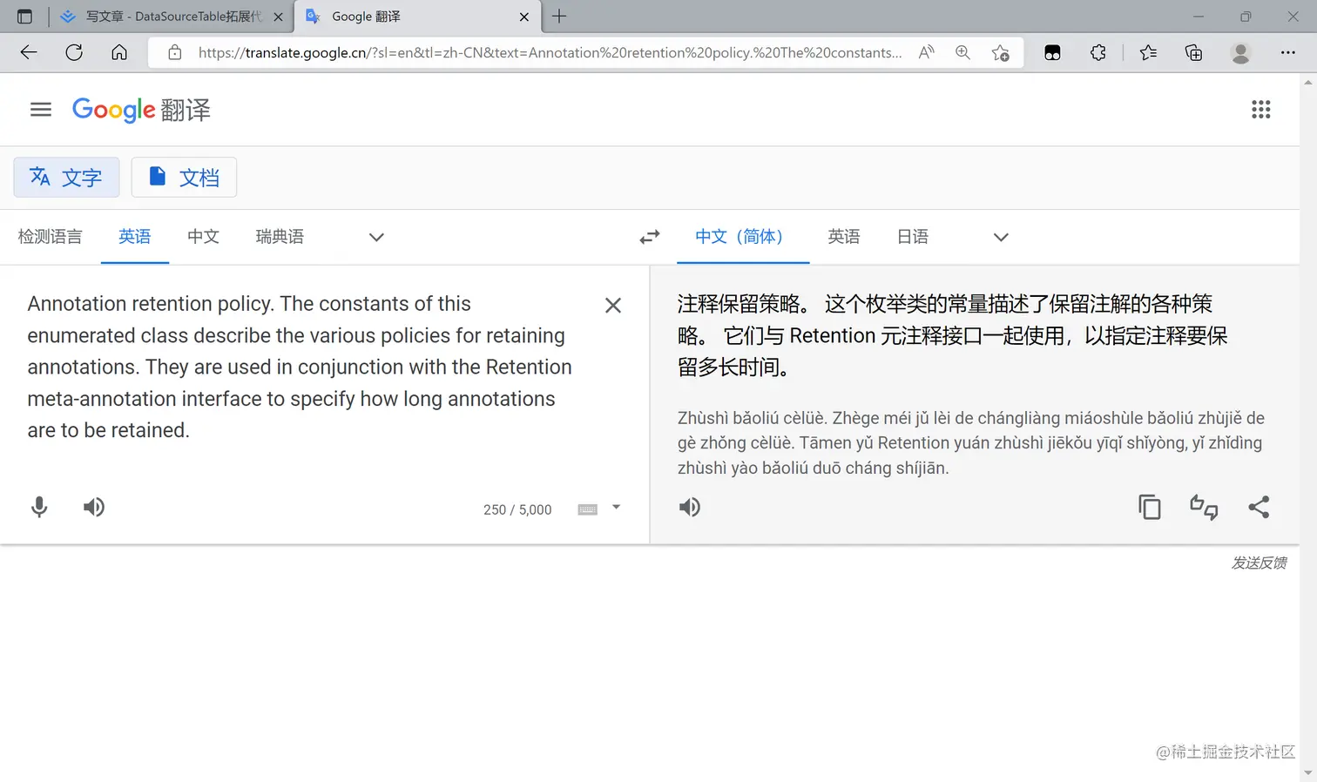This screenshot has width=1317, height=782.
Task: Listen to the English source text
Action: (94, 507)
